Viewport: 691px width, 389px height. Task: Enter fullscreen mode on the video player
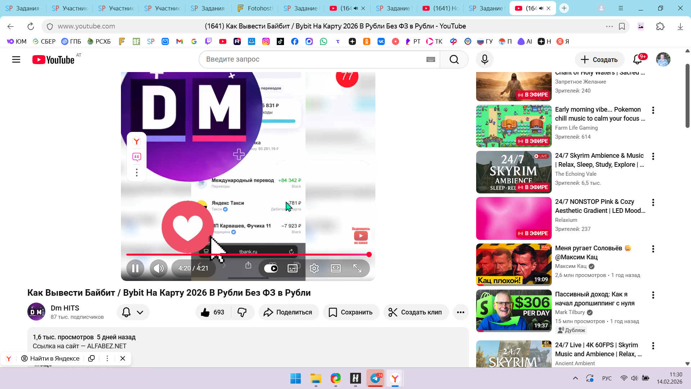point(357,268)
